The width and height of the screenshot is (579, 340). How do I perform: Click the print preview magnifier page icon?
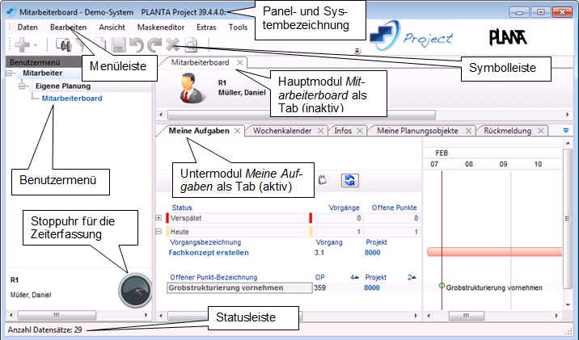191,45
